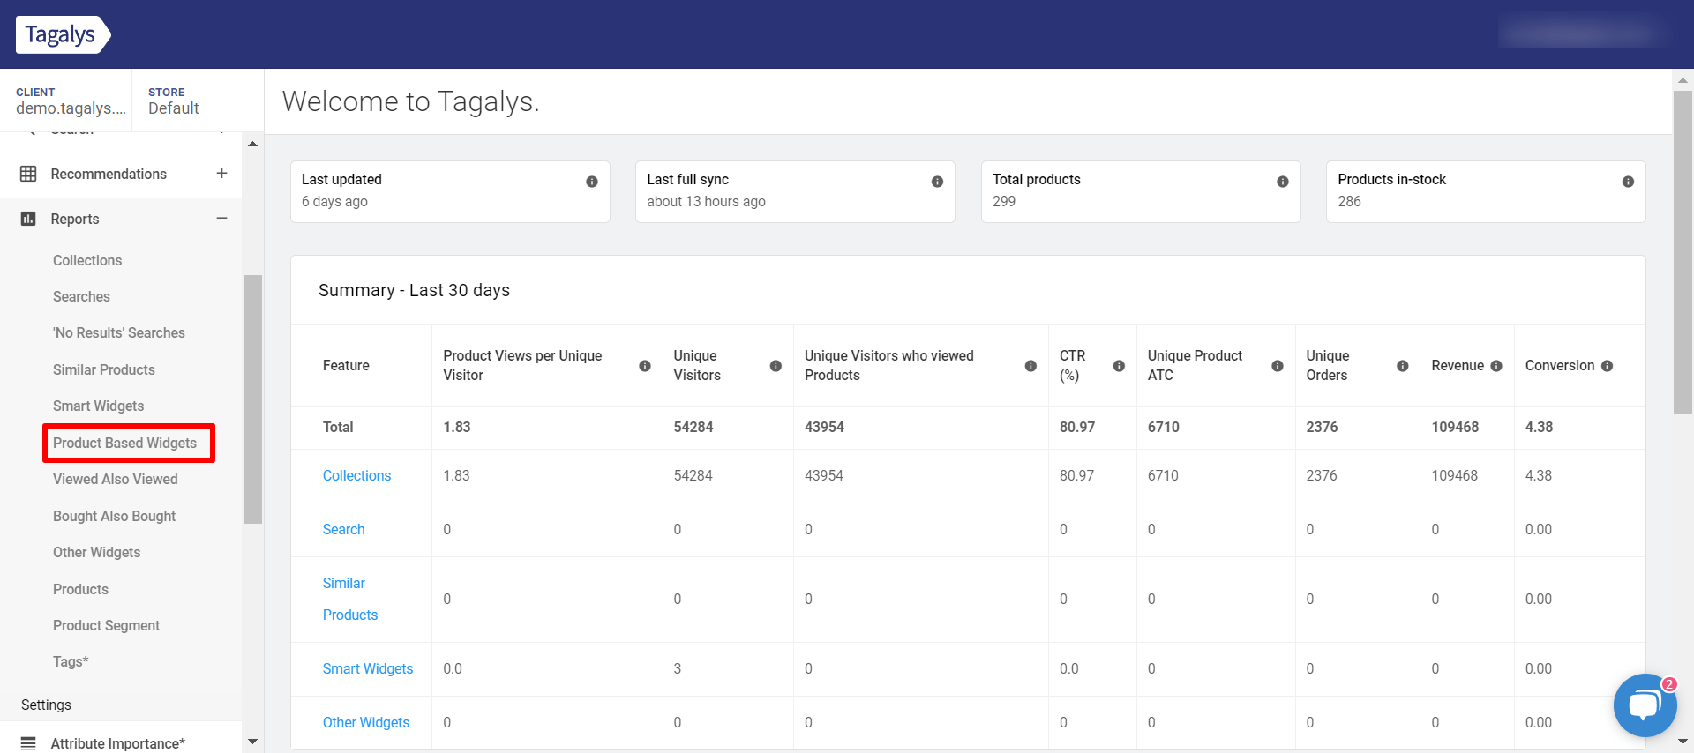Image resolution: width=1694 pixels, height=753 pixels.
Task: Click the Tagalys logo
Action: [62, 35]
